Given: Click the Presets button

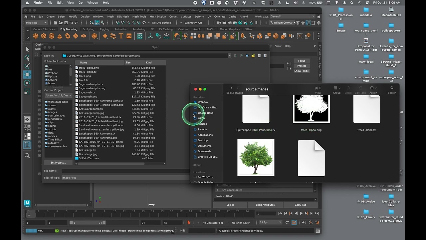Looking at the screenshot, I should 302,66.
